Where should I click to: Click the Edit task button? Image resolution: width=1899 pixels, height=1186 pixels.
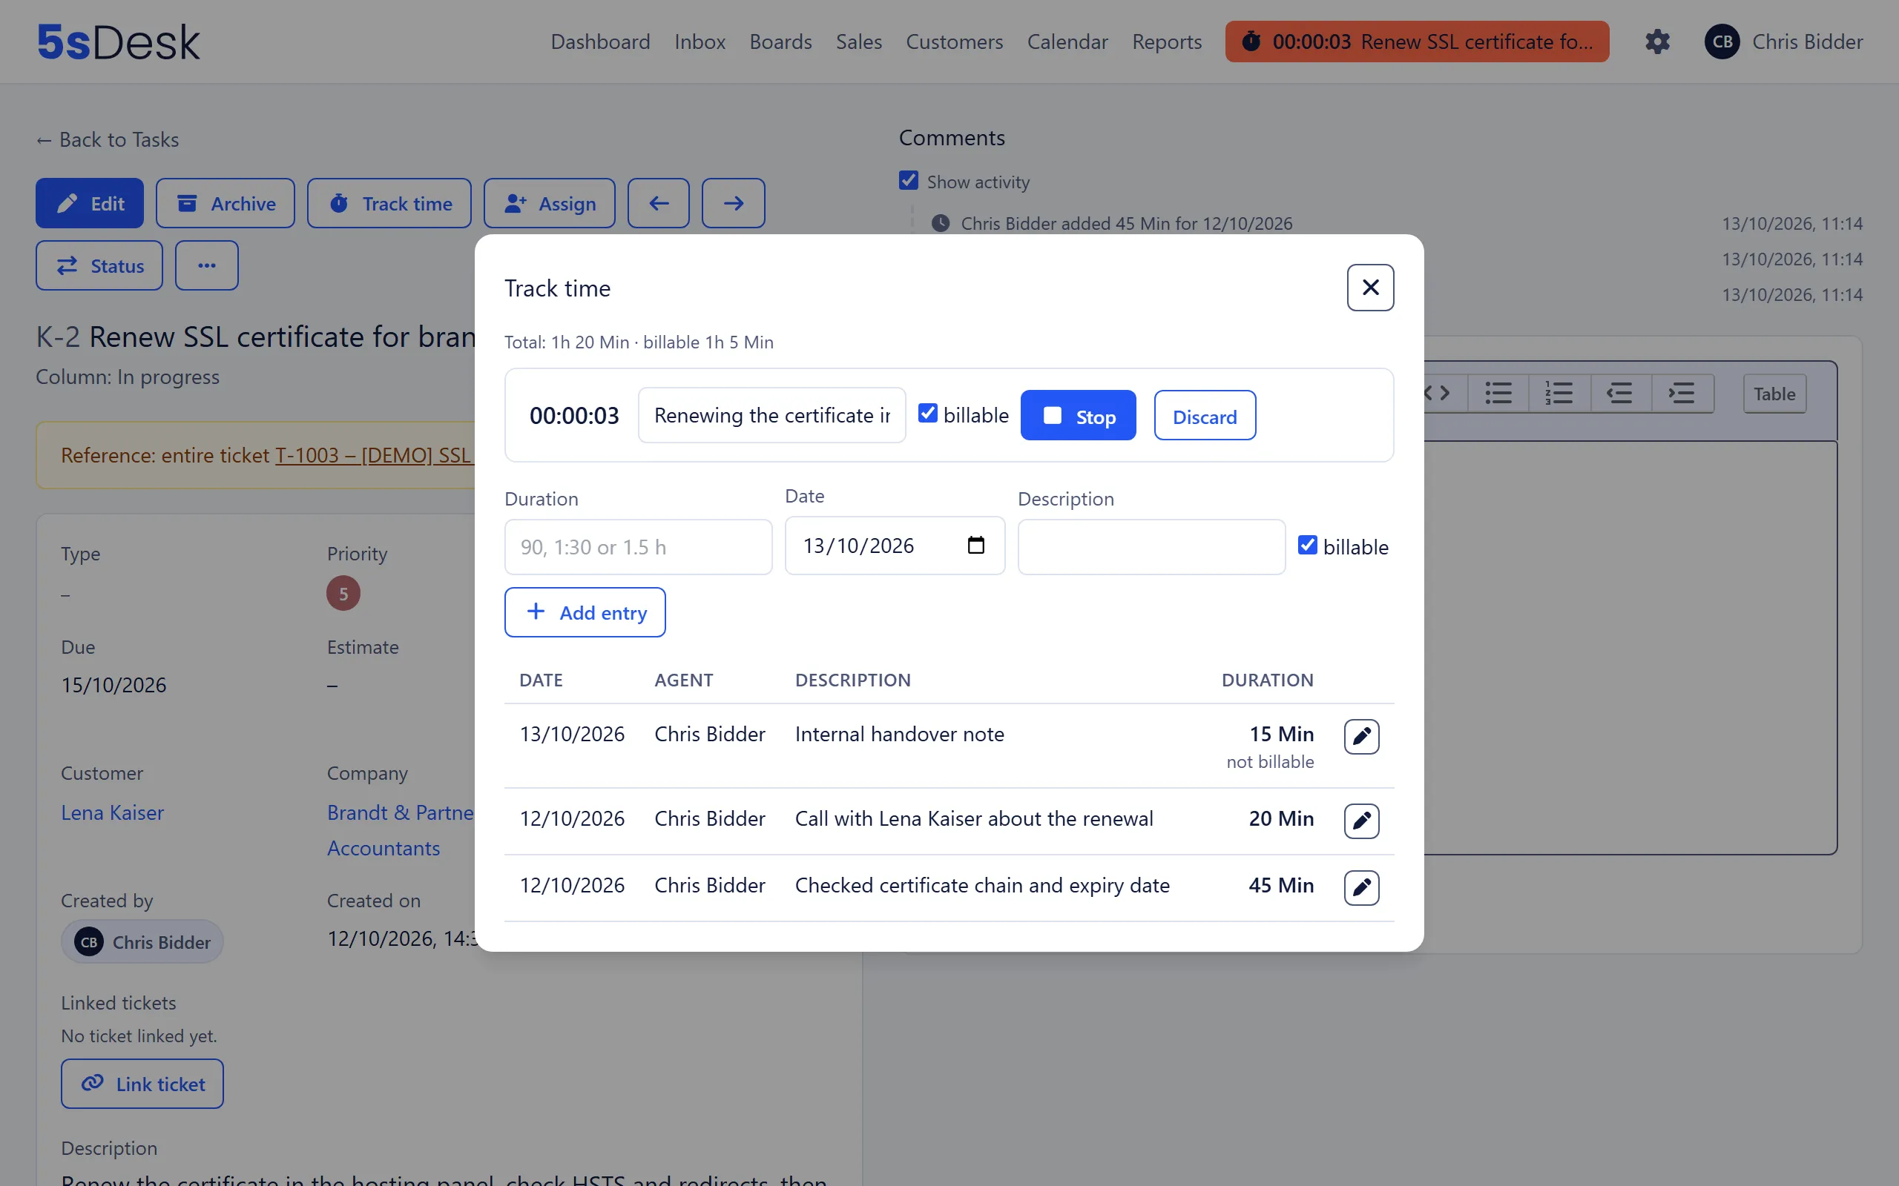90,203
